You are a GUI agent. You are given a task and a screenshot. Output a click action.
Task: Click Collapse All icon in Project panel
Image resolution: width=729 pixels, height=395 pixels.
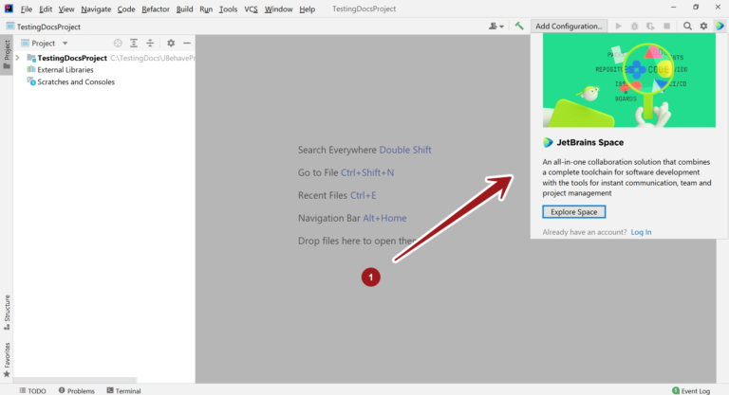tap(150, 44)
